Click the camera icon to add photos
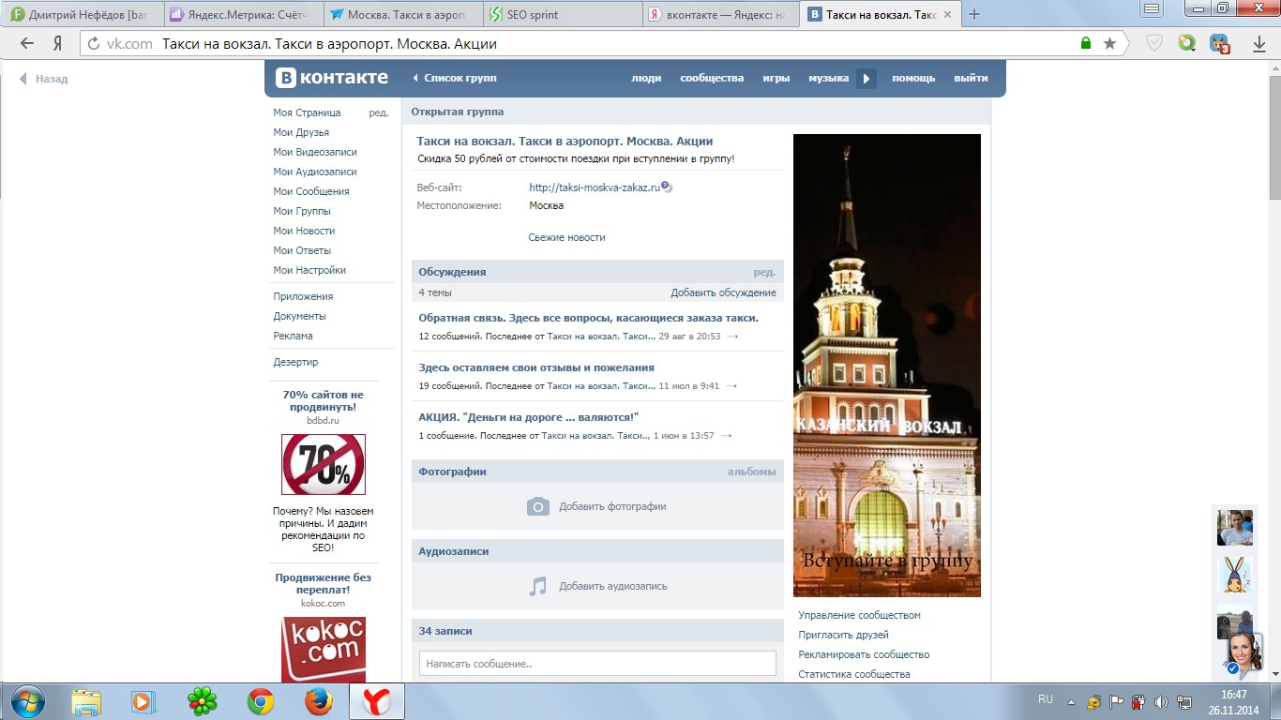The height and width of the screenshot is (720, 1281). point(537,507)
